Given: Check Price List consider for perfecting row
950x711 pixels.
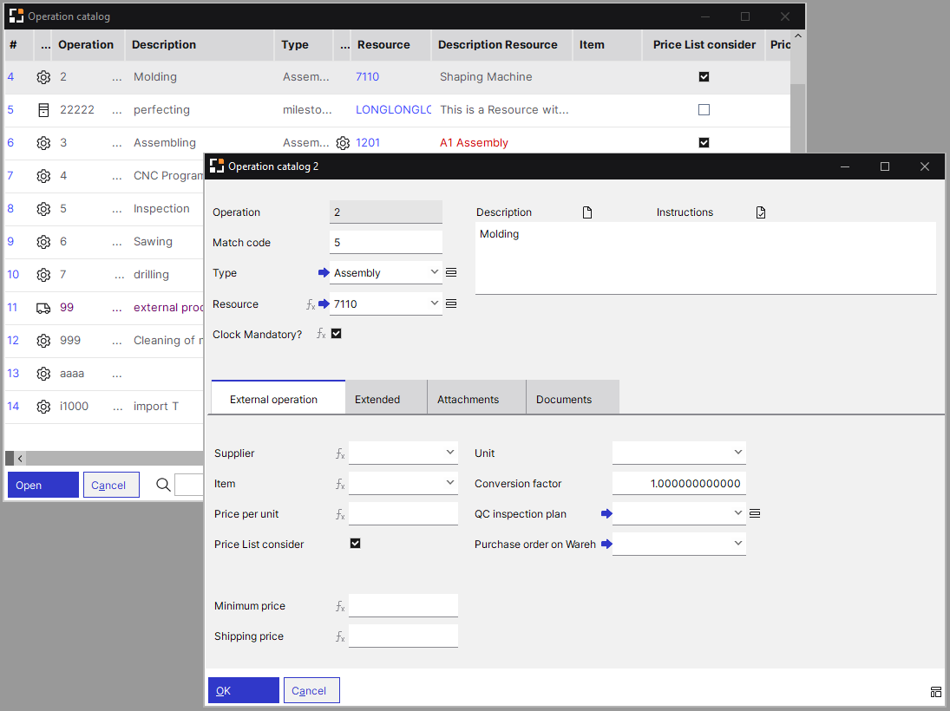Looking at the screenshot, I should pos(704,110).
